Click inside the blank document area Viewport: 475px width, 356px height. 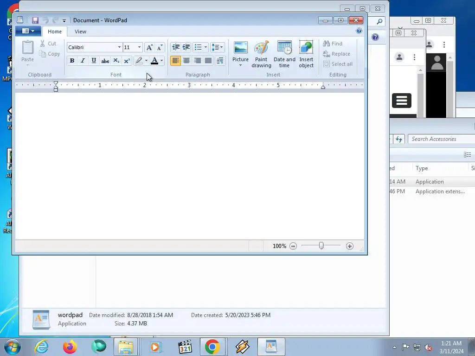pos(190,166)
